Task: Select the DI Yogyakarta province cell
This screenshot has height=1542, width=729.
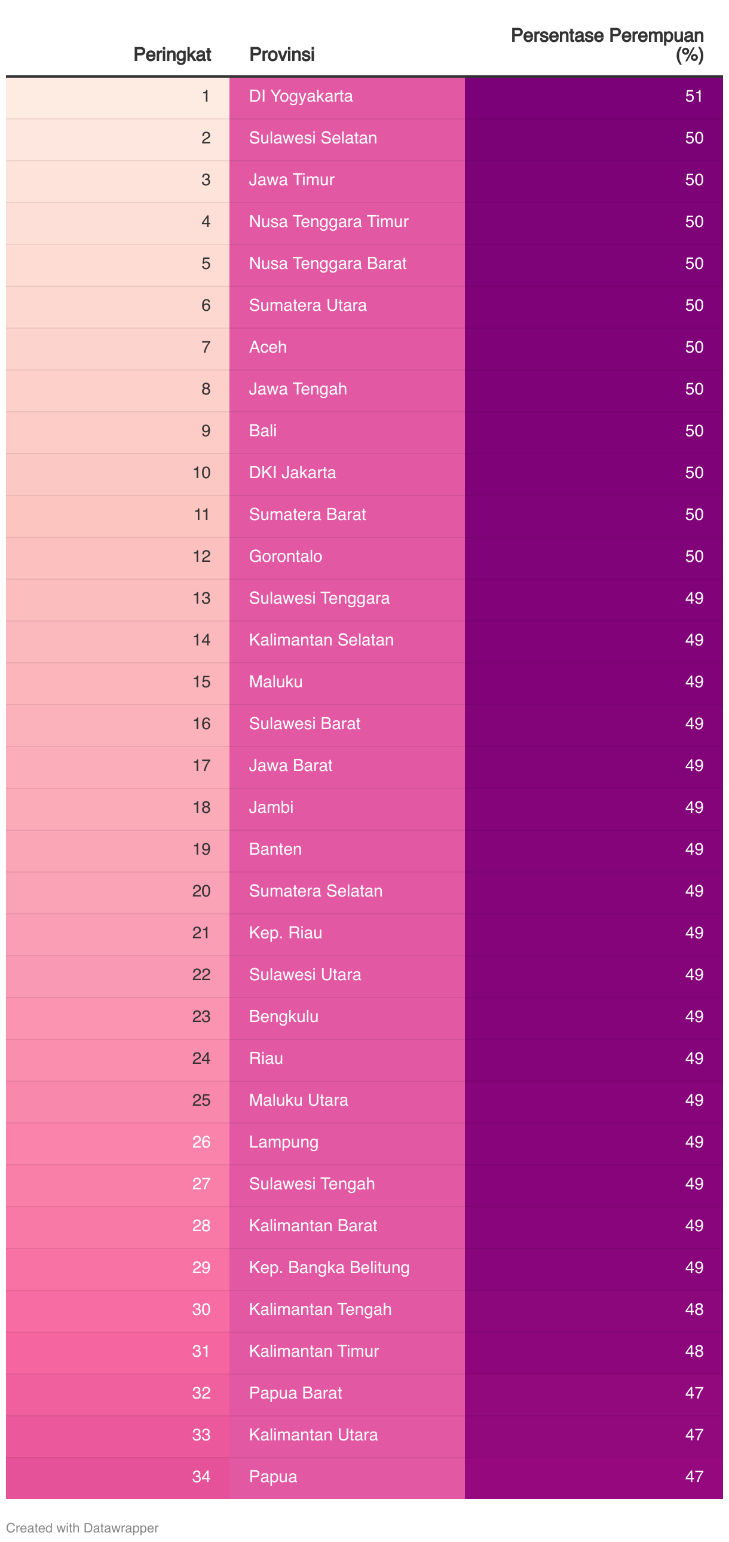Action: coord(347,96)
